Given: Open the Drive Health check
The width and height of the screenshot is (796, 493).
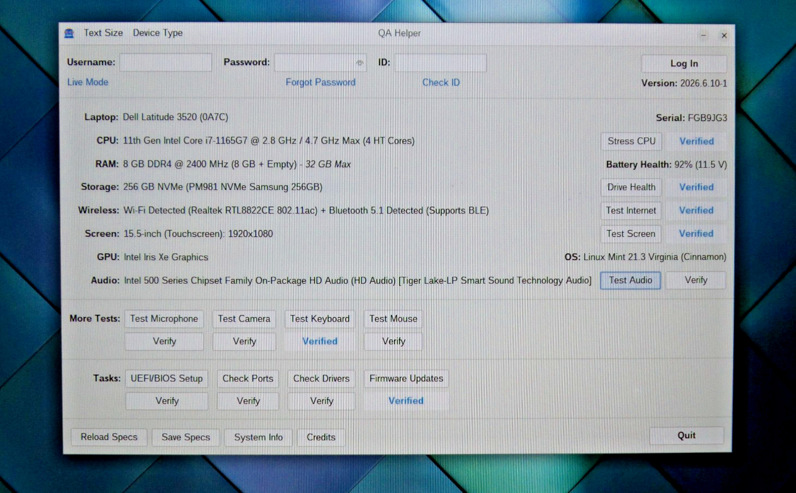Looking at the screenshot, I should pos(631,187).
